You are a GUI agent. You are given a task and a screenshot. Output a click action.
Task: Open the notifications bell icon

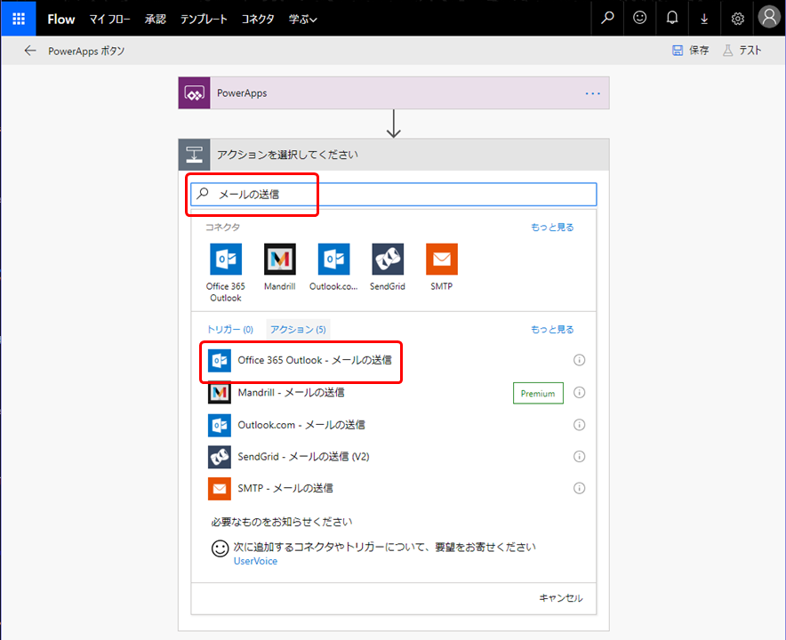(671, 18)
